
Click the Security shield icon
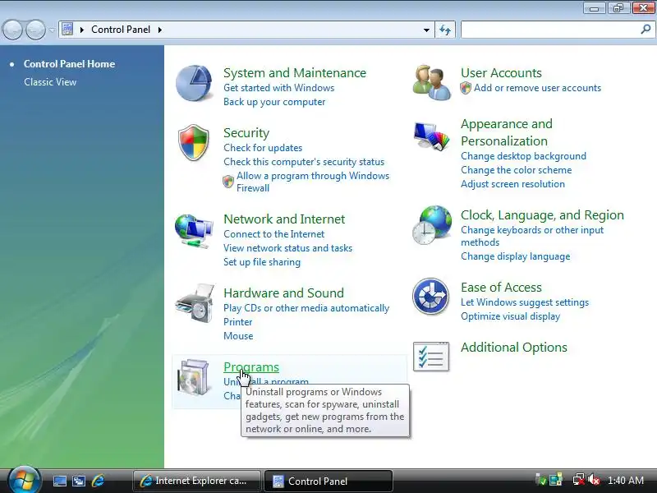(x=194, y=142)
